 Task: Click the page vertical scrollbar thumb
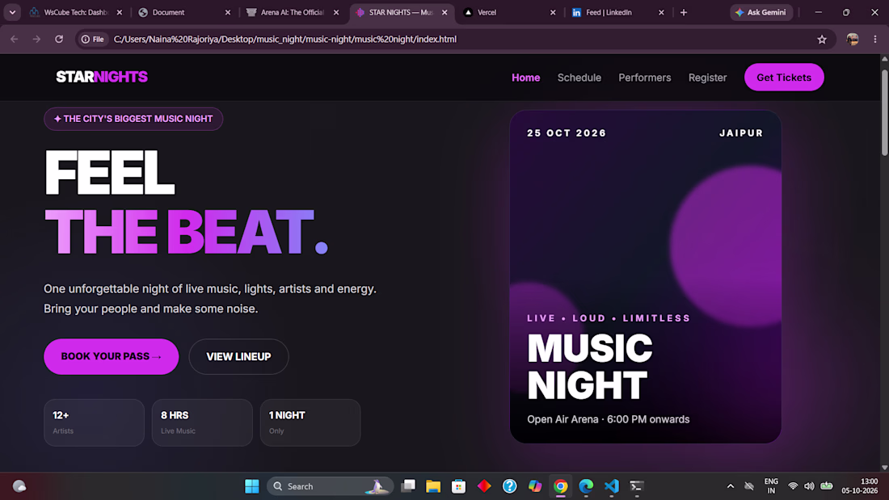(x=884, y=112)
